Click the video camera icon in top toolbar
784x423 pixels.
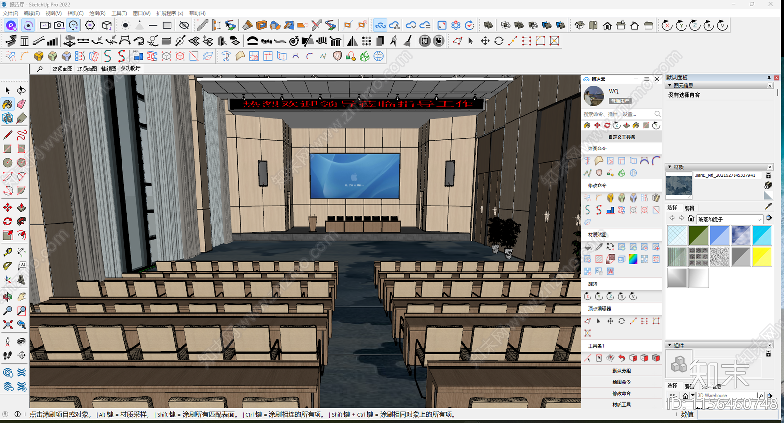click(x=45, y=25)
